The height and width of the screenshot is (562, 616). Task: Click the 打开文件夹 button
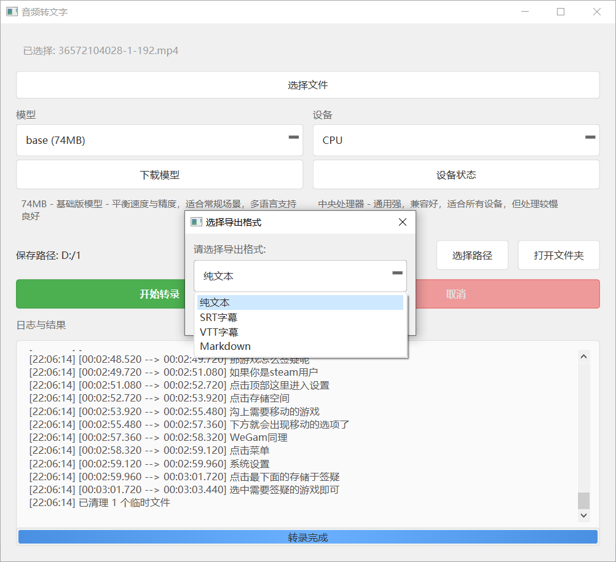[559, 255]
